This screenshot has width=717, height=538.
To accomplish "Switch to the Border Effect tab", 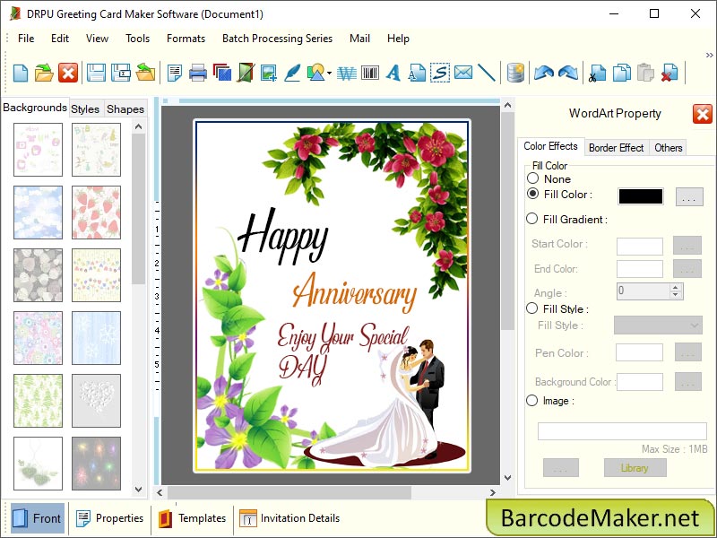I will (617, 147).
